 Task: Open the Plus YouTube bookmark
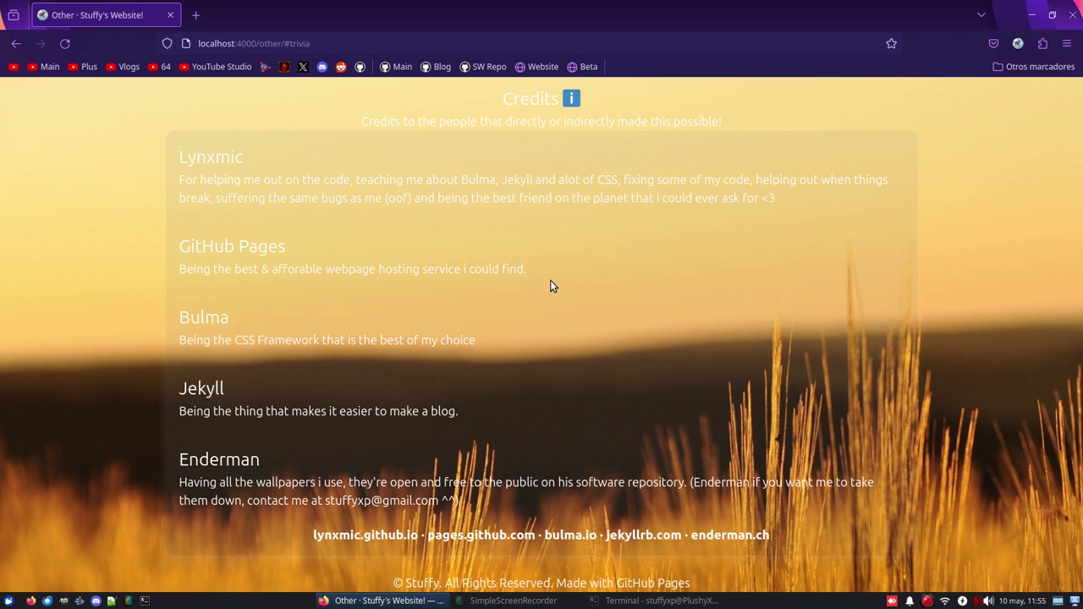[x=82, y=67]
